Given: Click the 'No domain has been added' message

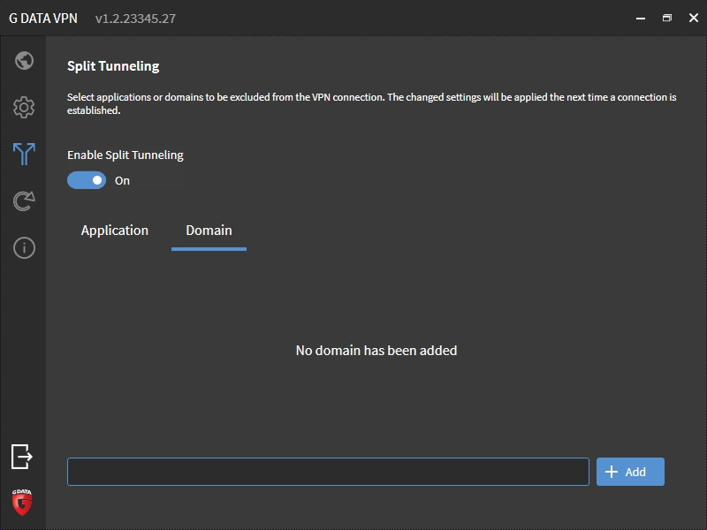Looking at the screenshot, I should 376,350.
